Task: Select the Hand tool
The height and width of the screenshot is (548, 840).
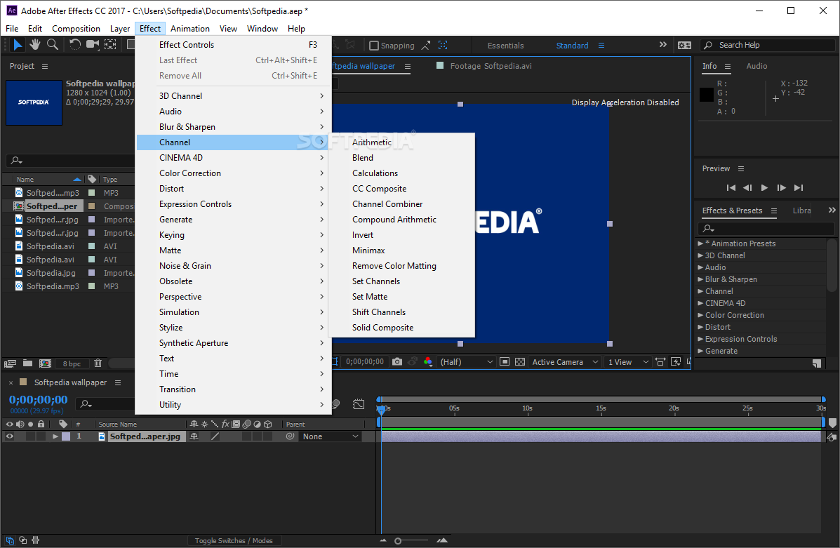Action: (35, 45)
